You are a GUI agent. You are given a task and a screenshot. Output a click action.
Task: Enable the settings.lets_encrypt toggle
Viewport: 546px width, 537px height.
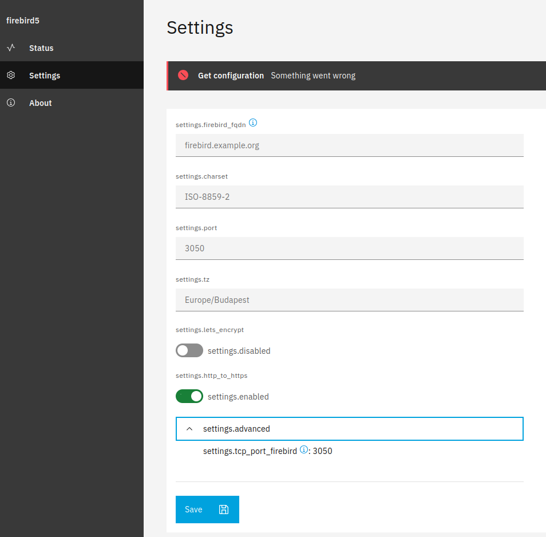pyautogui.click(x=189, y=350)
